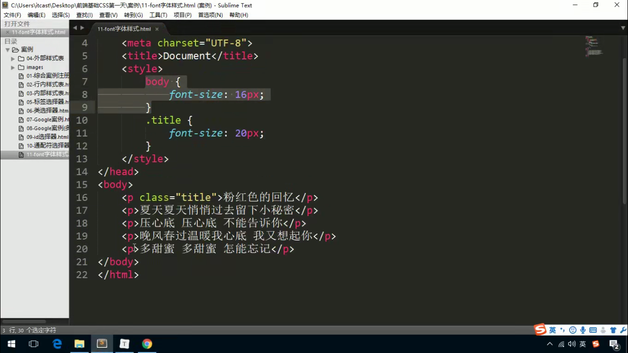Click the text 粉红色的回忆 in line 16
The width and height of the screenshot is (628, 353).
click(259, 198)
